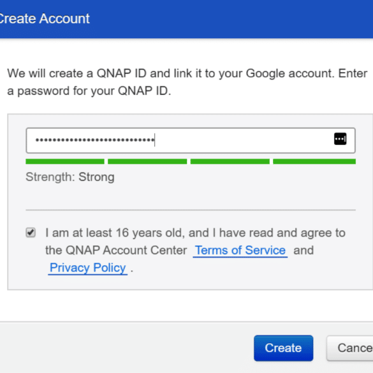
Task: Click the password manager icon in the field
Action: pos(340,139)
